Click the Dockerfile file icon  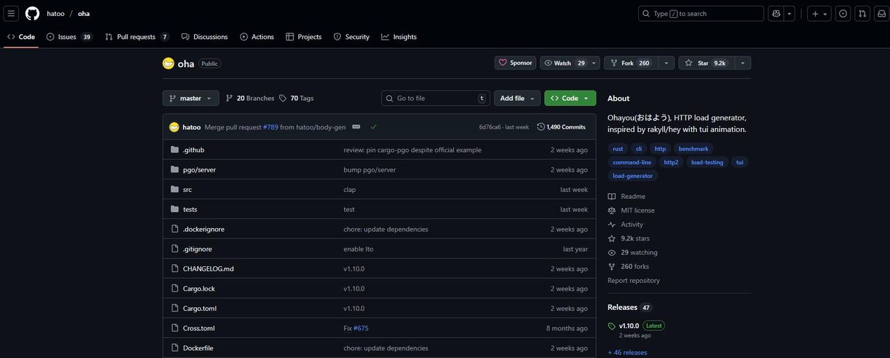[x=175, y=348]
